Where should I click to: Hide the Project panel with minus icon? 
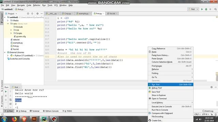click(x=42, y=14)
